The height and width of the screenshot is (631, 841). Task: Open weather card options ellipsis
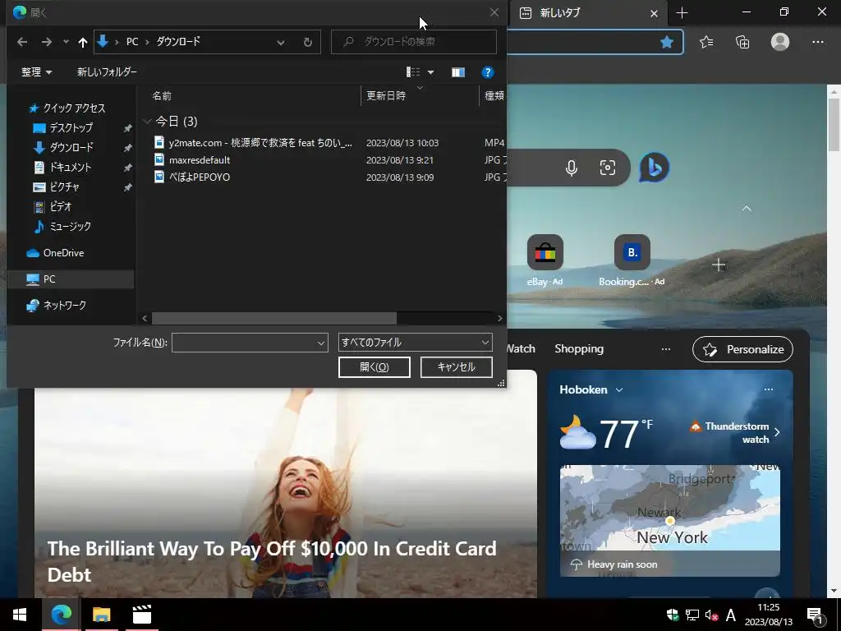click(x=769, y=389)
